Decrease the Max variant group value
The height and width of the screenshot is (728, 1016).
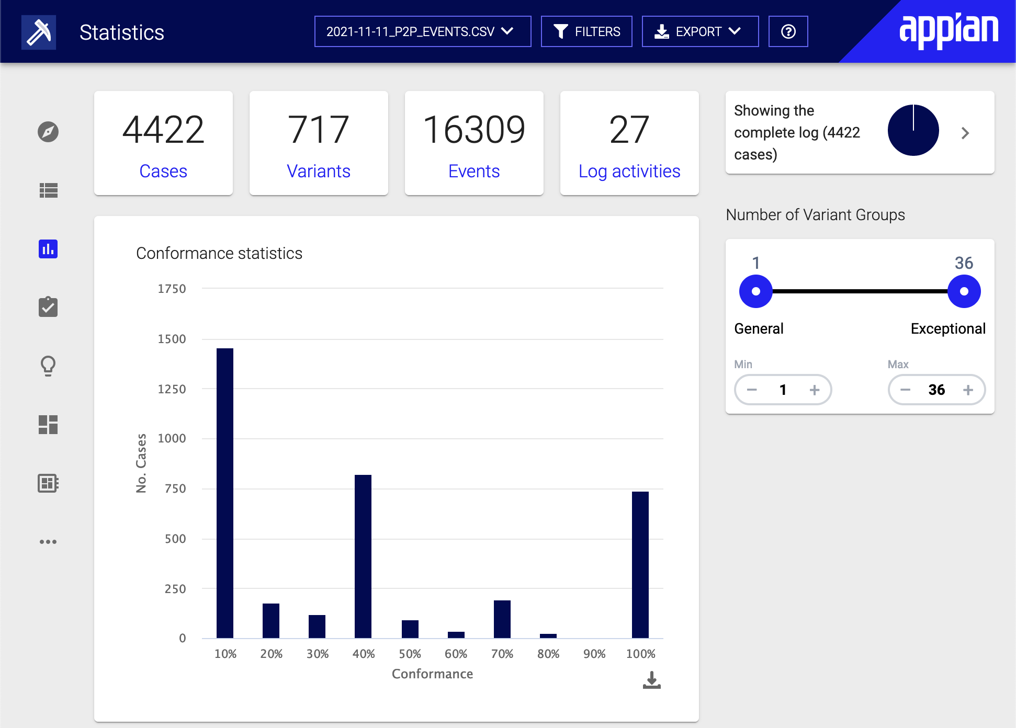point(906,390)
